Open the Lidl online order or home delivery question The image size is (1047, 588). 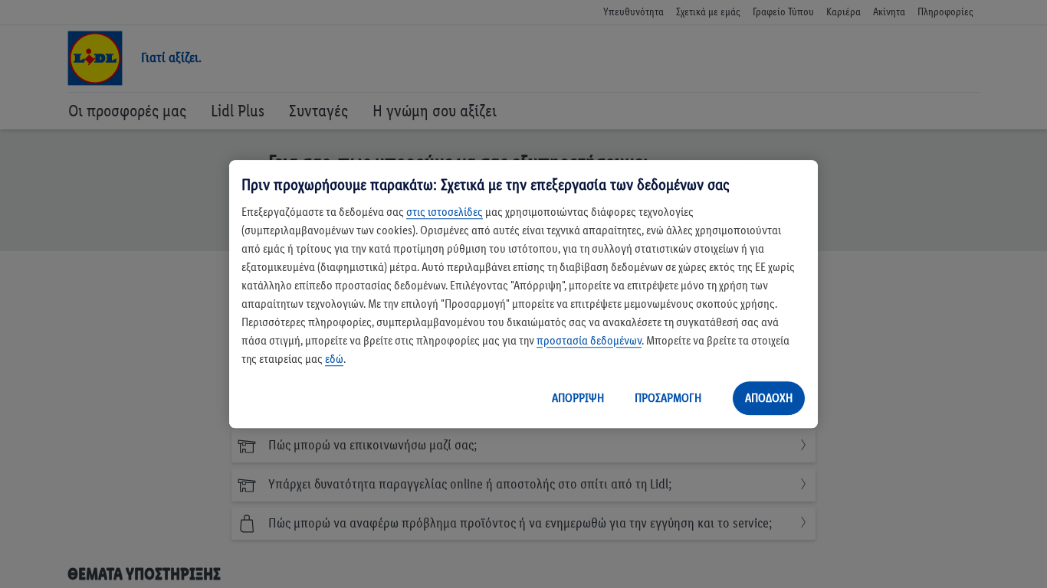[523, 485]
